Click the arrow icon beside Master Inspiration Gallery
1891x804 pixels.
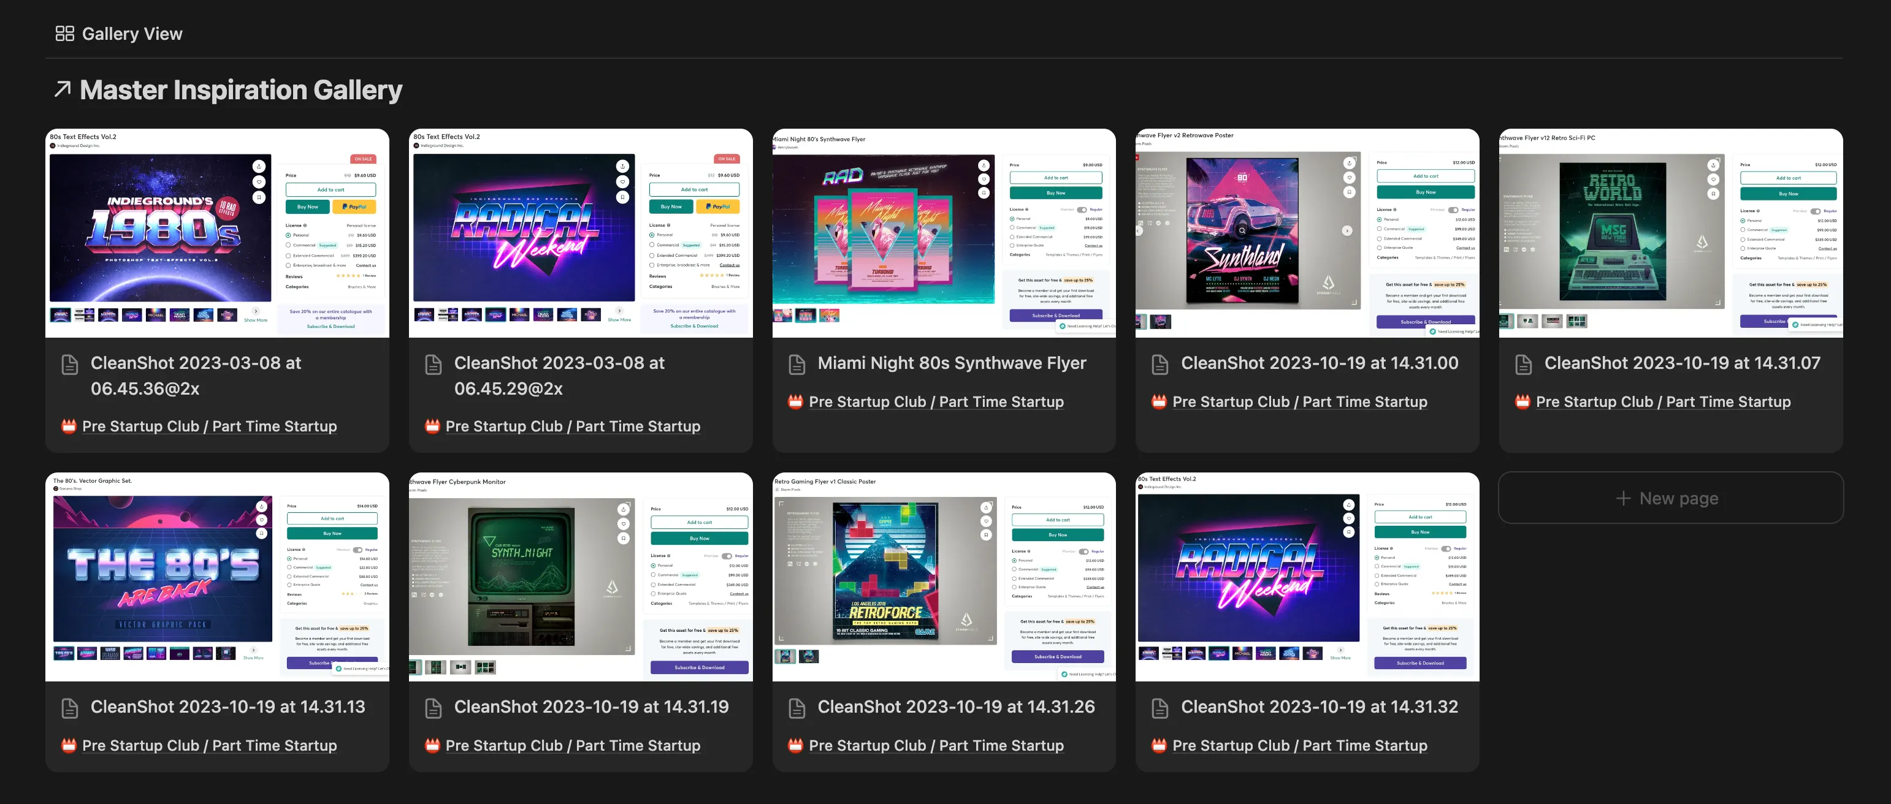pos(63,89)
